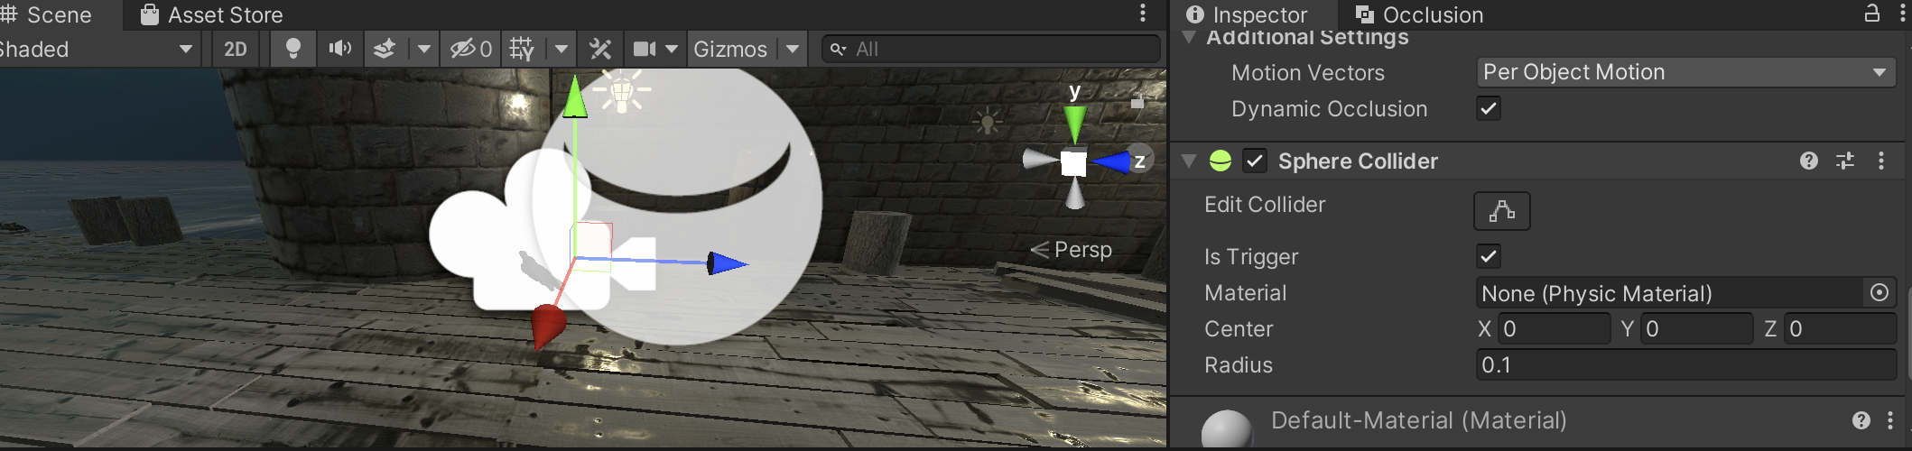
Task: Toggle scene effects (skybox, fog) icon
Action: (x=385, y=49)
